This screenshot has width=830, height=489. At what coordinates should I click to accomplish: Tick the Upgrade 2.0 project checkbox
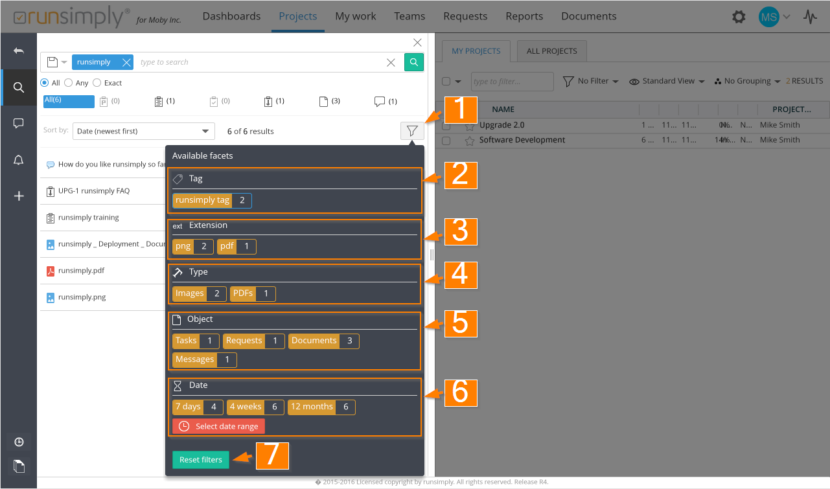446,126
